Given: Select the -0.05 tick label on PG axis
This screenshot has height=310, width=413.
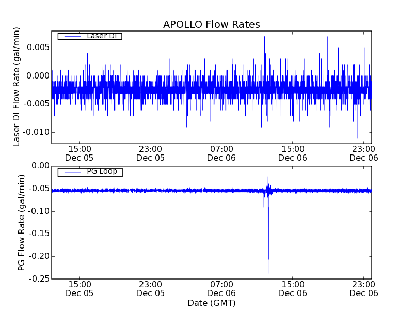Looking at the screenshot, I should pos(39,189).
